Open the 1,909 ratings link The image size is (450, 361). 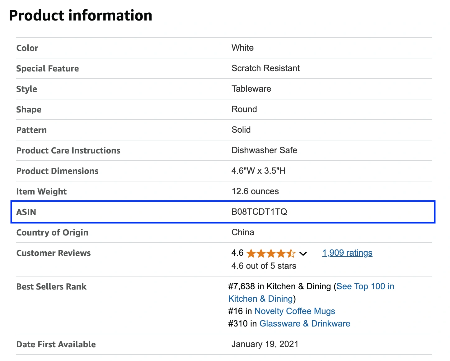click(x=347, y=253)
